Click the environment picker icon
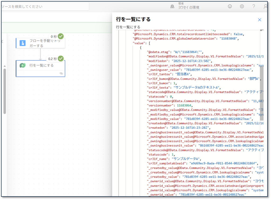Screen dimensions: 271x200 [x=172, y=6]
